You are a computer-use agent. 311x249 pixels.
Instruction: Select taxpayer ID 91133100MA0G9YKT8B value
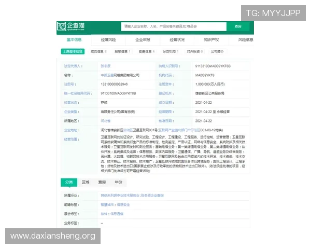point(213,66)
